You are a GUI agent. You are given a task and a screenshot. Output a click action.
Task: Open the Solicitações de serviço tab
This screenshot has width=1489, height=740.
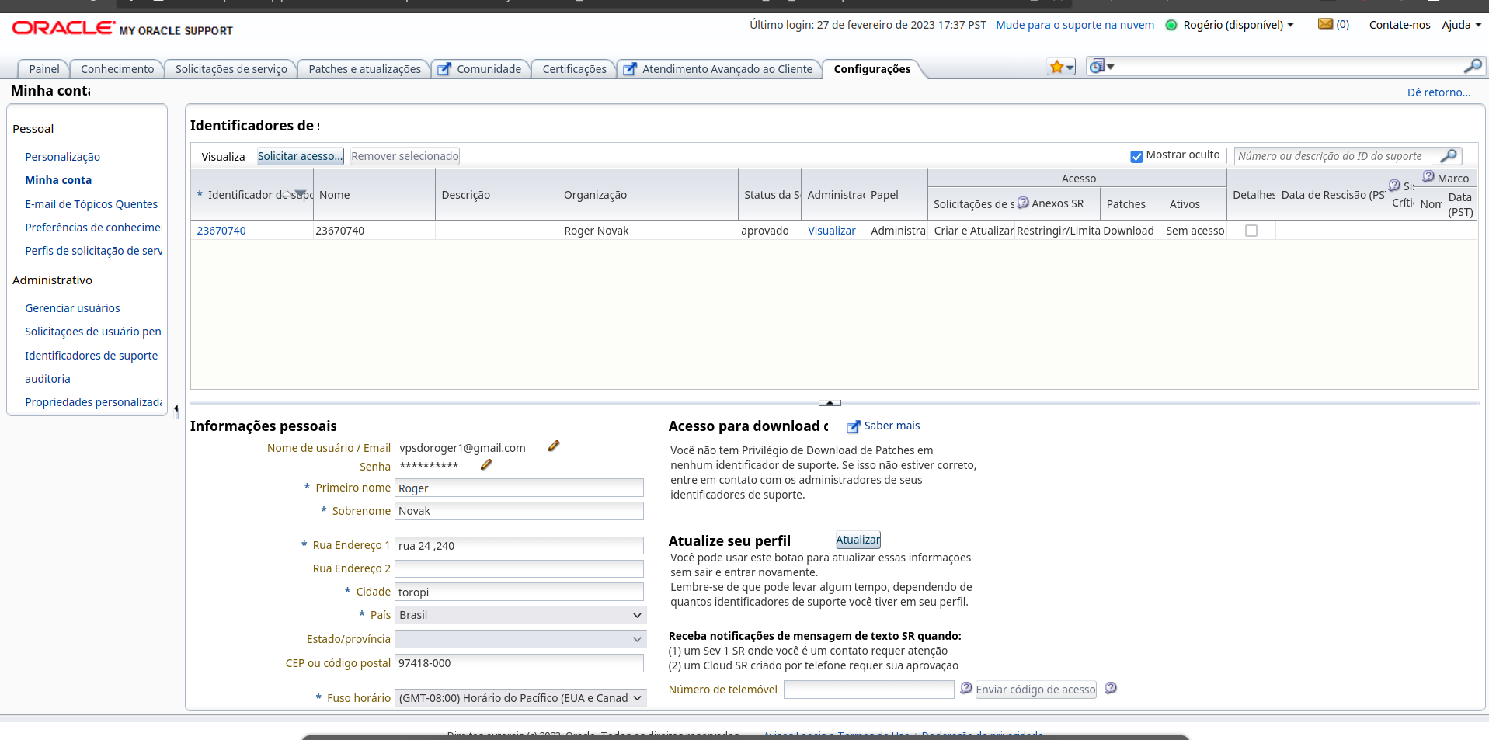click(x=231, y=69)
